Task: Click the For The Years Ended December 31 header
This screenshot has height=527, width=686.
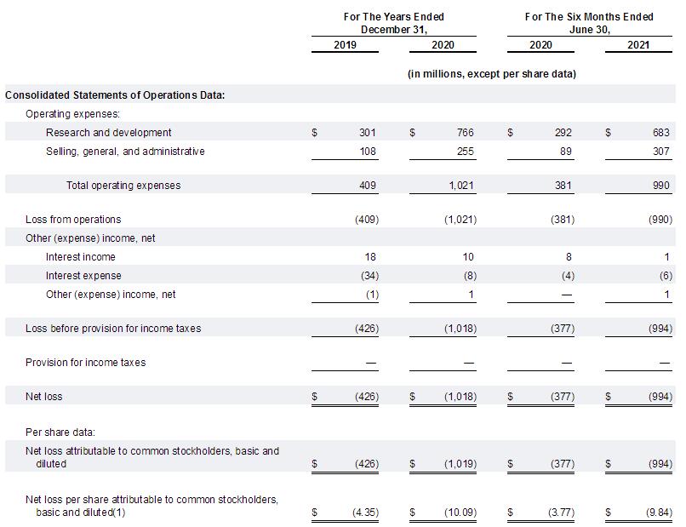Action: (394, 23)
